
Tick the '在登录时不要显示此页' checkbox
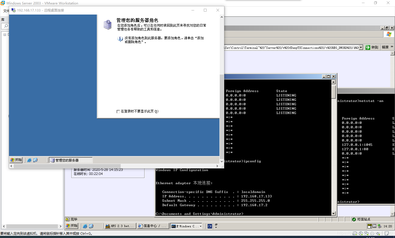pyautogui.click(x=118, y=111)
